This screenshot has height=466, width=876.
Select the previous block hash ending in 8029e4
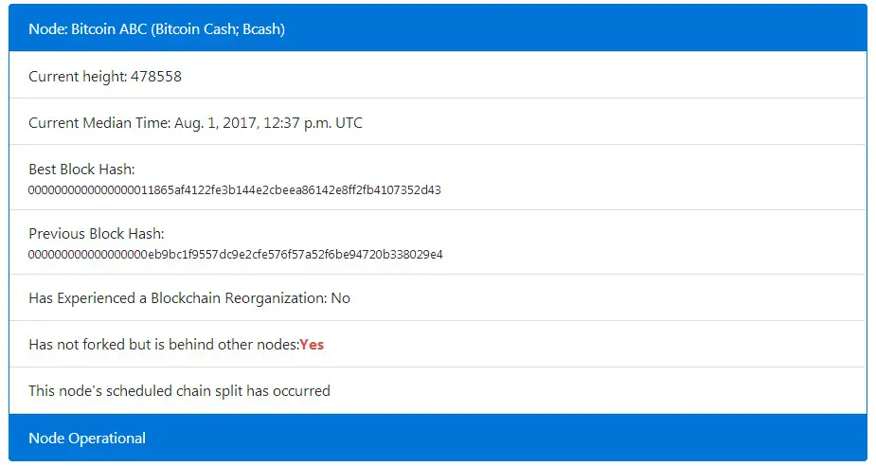235,254
